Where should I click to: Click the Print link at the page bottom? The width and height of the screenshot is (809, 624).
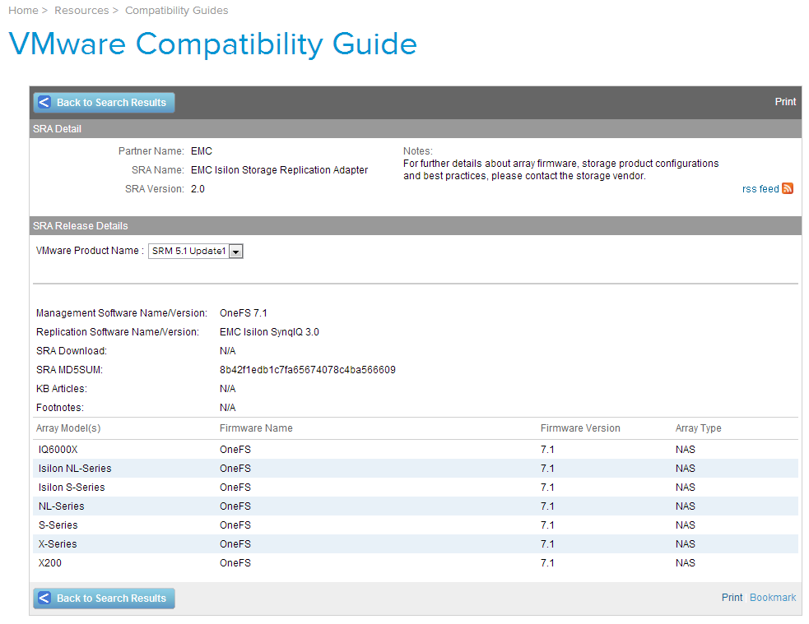732,598
